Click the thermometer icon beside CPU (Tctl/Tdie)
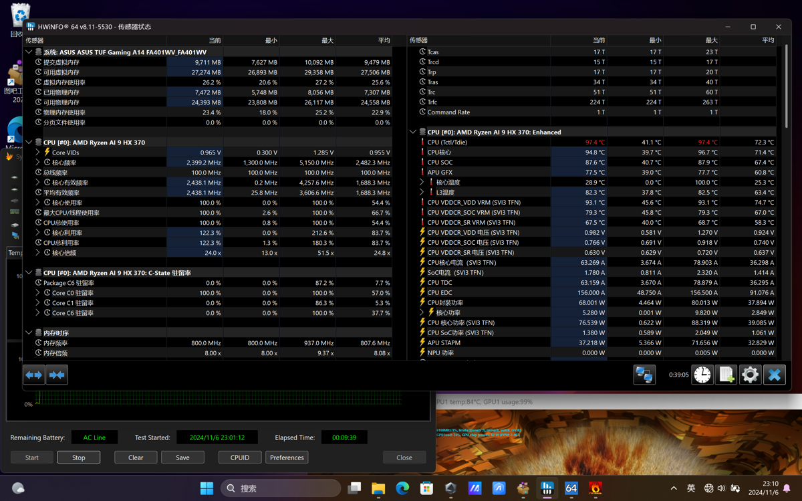 pyautogui.click(x=422, y=142)
